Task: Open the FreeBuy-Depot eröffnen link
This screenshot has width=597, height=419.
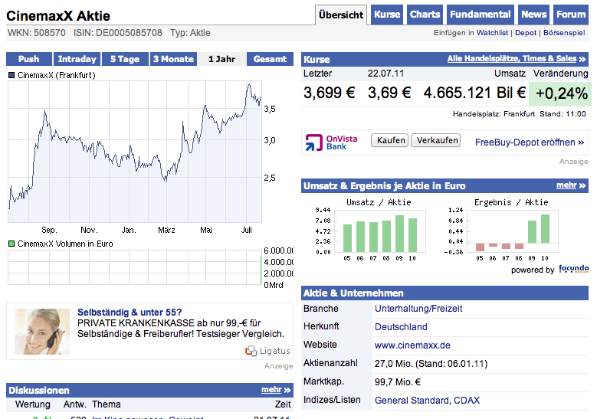Action: (x=530, y=142)
